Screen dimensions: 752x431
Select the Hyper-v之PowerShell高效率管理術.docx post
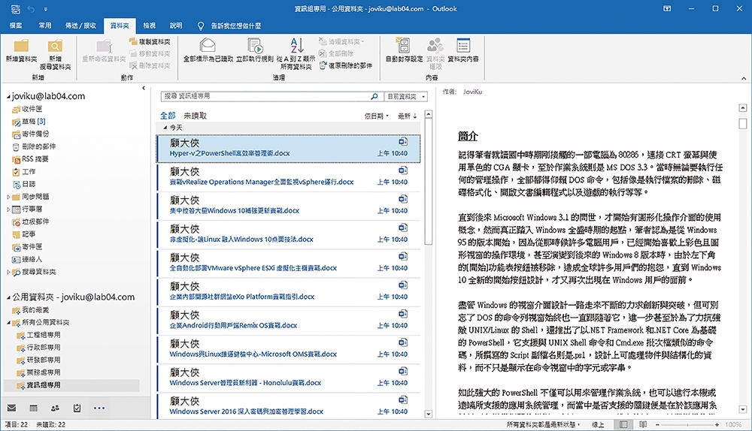click(x=289, y=149)
